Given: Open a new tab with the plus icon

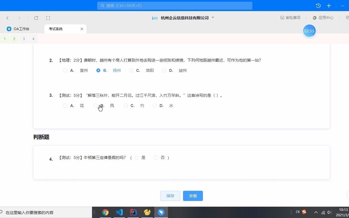Looking at the screenshot, I should point(329,5).
